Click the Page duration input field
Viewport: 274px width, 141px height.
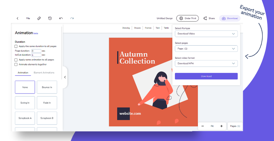36,51
